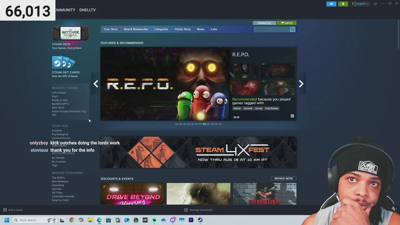
Task: Click the Steam Deck Witcher image
Action: click(x=70, y=33)
